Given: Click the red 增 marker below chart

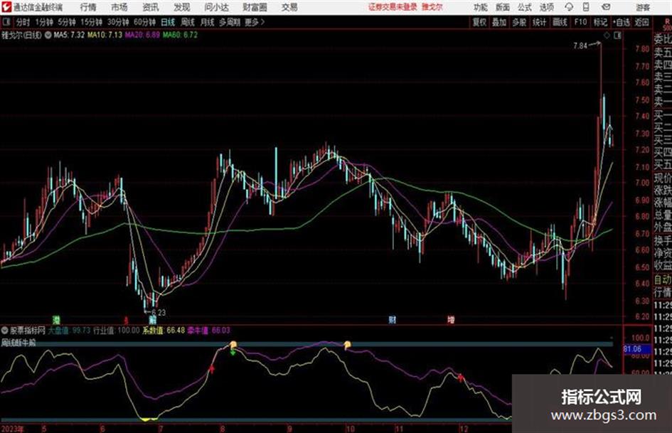Looking at the screenshot, I should (451, 320).
